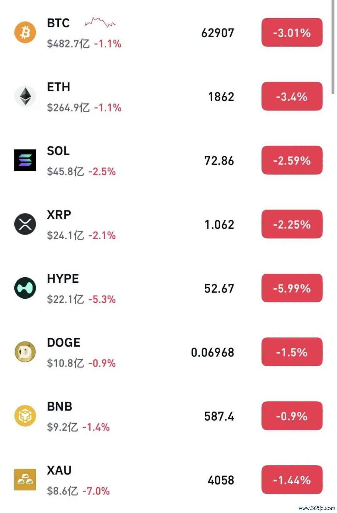Select the ETH $264.9亿 volume text
Screen dimensions: 337x513
click(68, 108)
